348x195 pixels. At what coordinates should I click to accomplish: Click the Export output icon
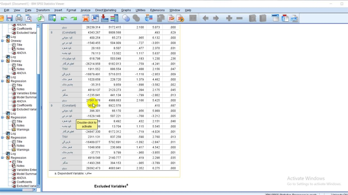tap(41, 18)
